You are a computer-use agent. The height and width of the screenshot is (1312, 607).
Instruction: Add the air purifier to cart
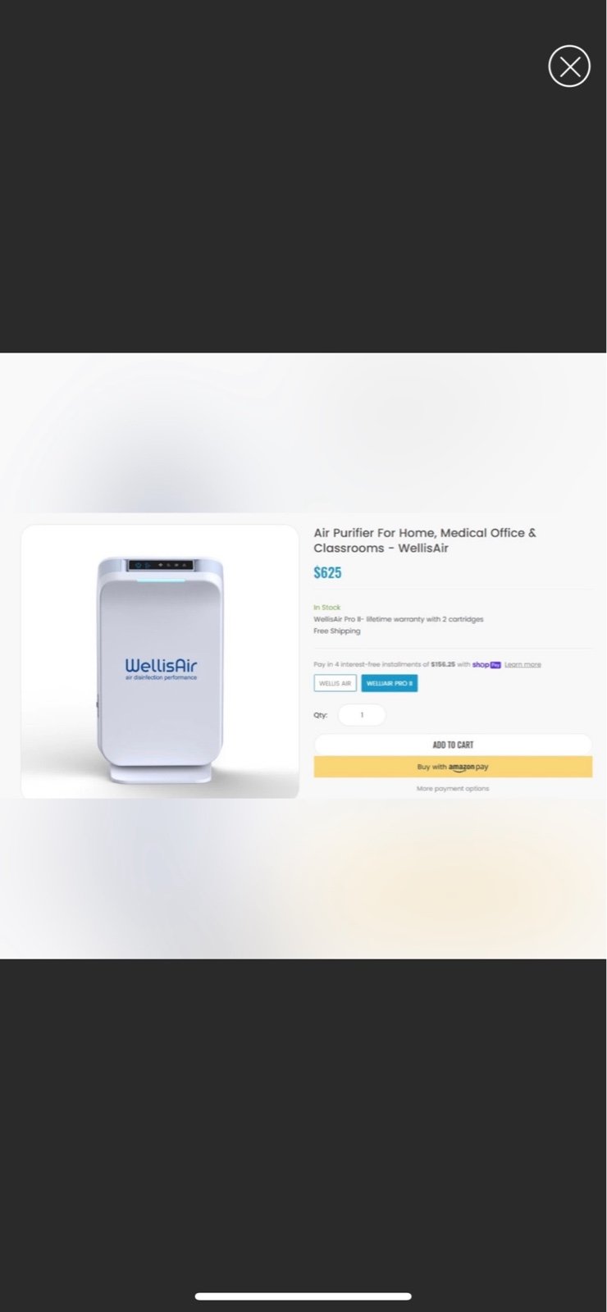[x=453, y=745]
